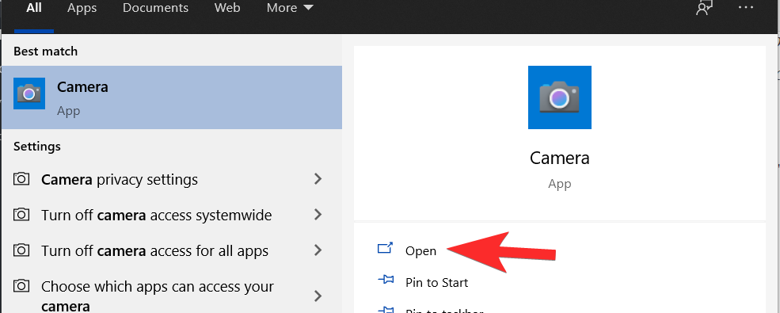The height and width of the screenshot is (313, 780).
Task: Click the Camera icon in best match
Action: pyautogui.click(x=29, y=94)
